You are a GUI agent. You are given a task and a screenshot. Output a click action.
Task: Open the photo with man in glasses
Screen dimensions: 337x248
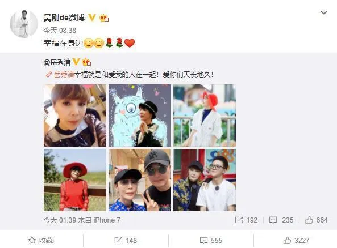click(205, 180)
